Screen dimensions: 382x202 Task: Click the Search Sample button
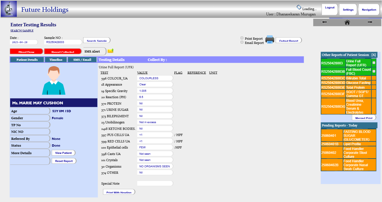click(97, 41)
